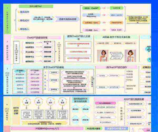Click the '使用ChatGPT的三大误区' heading
The image size is (158, 132).
pos(78,37)
